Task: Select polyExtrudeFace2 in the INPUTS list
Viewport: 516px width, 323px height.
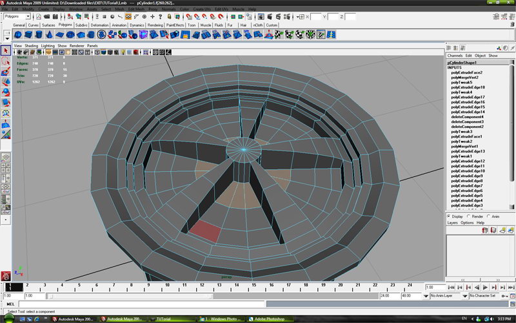Action: 466,72
